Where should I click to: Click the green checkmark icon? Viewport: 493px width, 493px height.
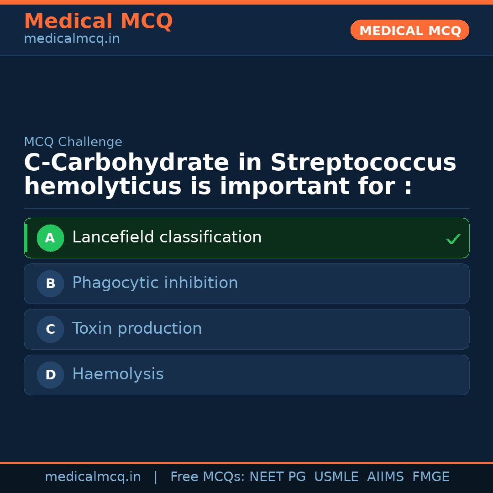453,239
